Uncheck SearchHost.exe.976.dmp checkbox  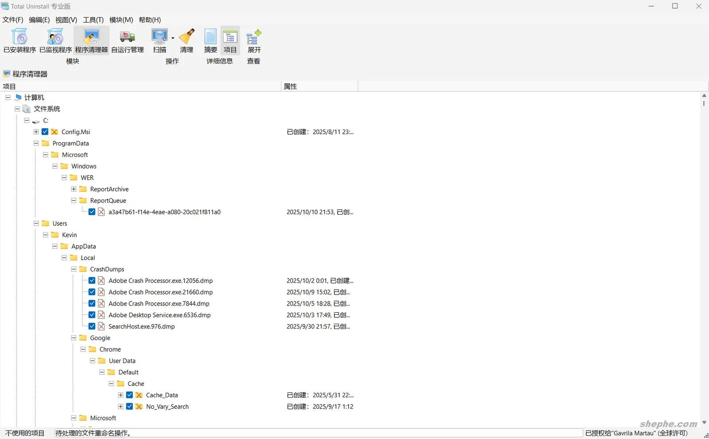coord(92,326)
